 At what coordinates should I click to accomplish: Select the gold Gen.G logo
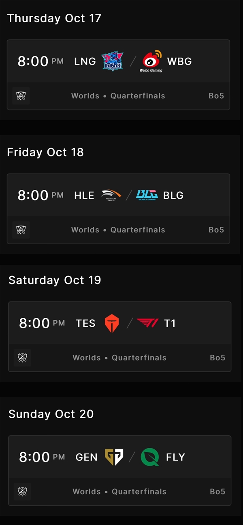click(114, 457)
